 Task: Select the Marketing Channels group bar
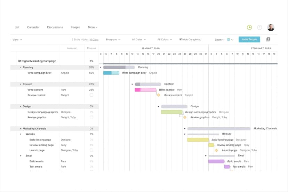tap(219, 129)
